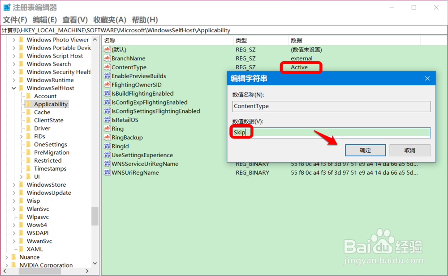Click the BranchName string value icon

coord(107,58)
